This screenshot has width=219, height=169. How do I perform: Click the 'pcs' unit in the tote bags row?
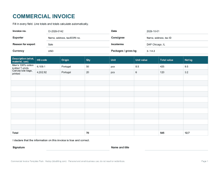click(x=122, y=72)
